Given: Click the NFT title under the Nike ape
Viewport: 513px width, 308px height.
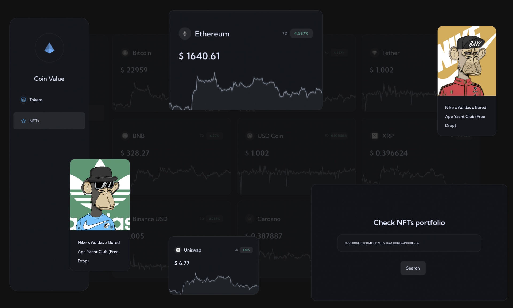Looking at the screenshot, I should [465, 116].
